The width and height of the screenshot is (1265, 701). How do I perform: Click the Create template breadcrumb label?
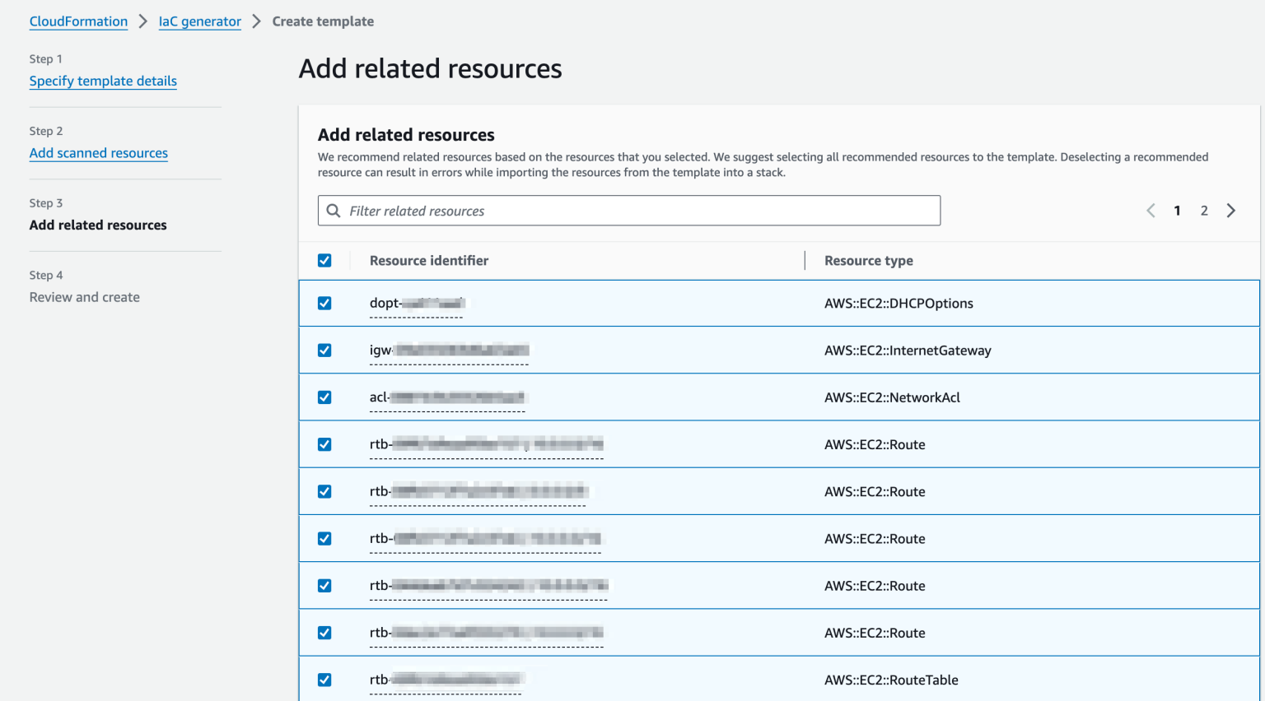[323, 21]
